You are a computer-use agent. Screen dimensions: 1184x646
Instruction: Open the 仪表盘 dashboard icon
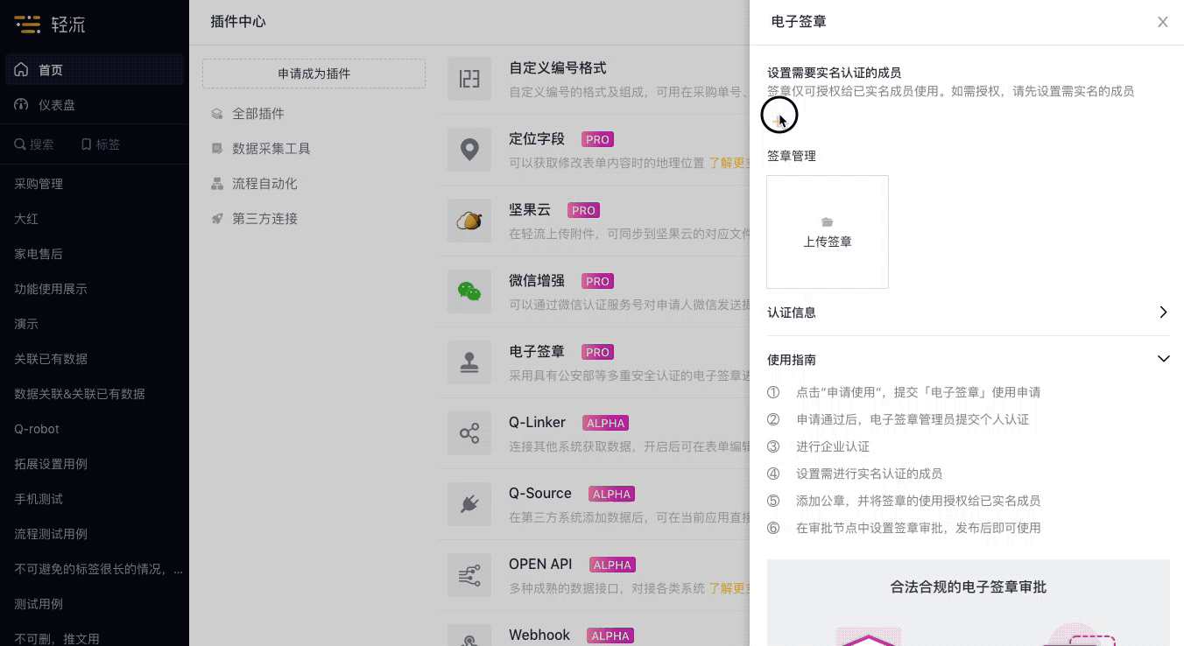pos(21,105)
